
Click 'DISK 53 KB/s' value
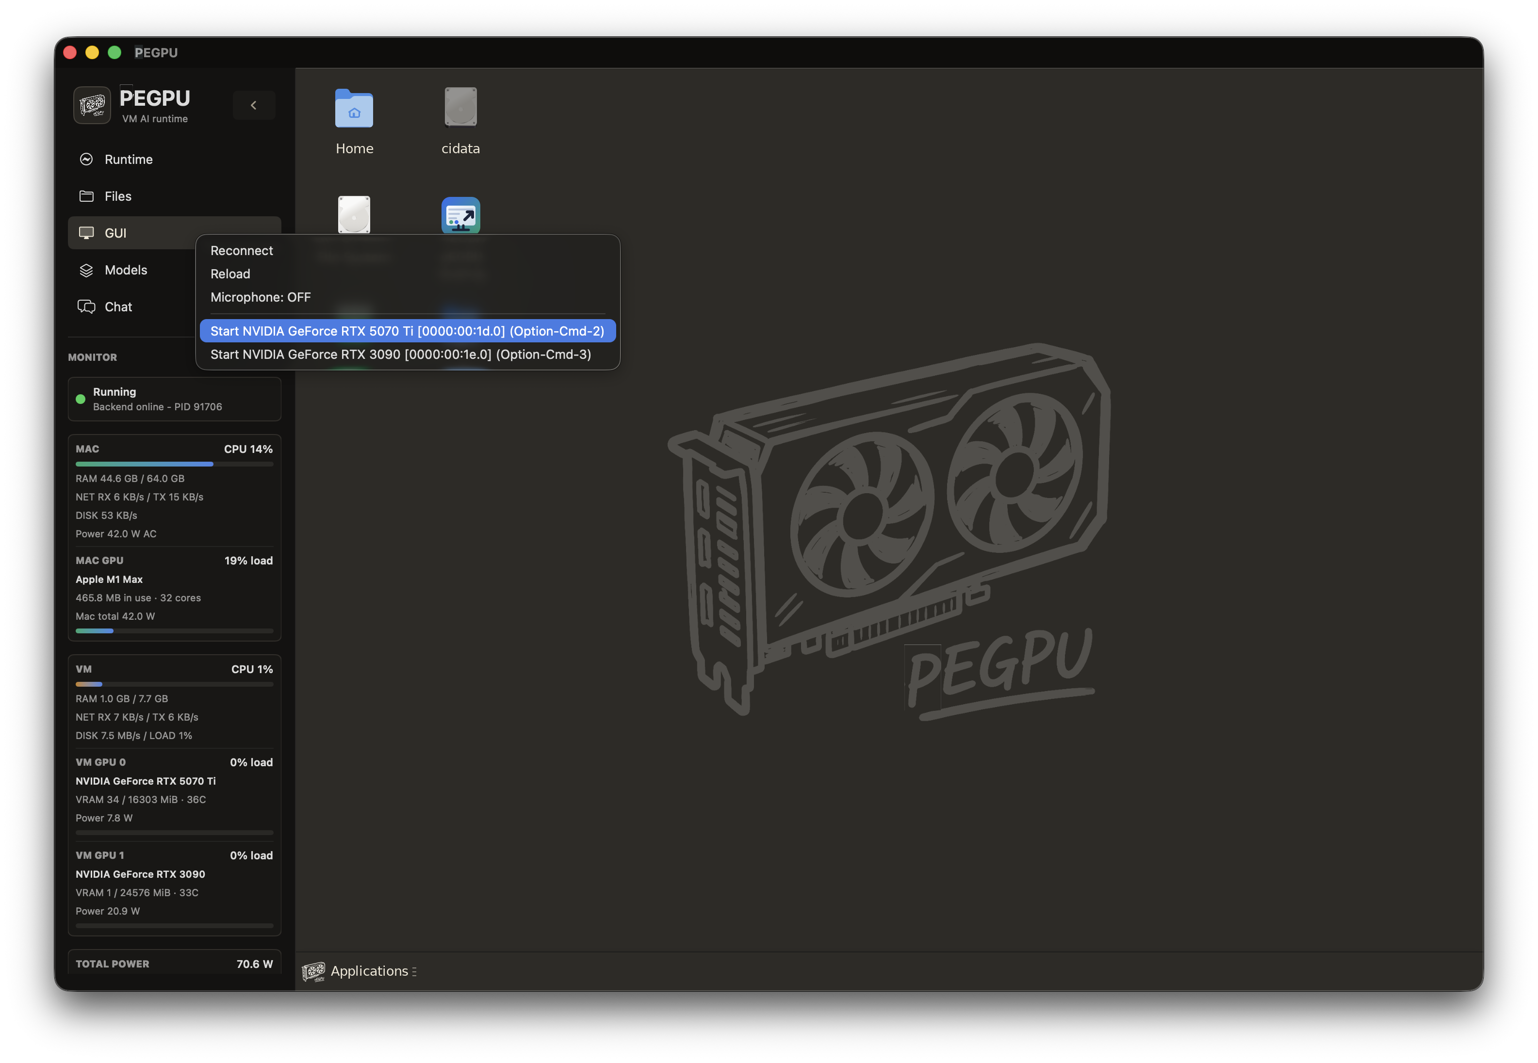click(x=106, y=515)
